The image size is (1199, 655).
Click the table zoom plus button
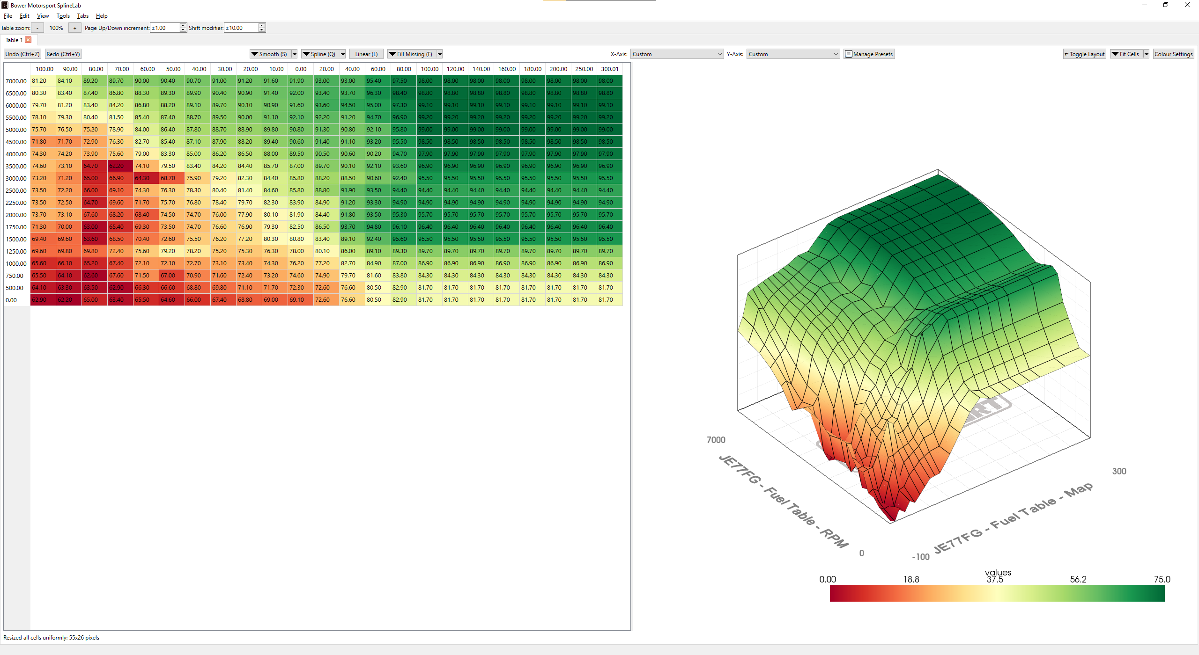[74, 28]
